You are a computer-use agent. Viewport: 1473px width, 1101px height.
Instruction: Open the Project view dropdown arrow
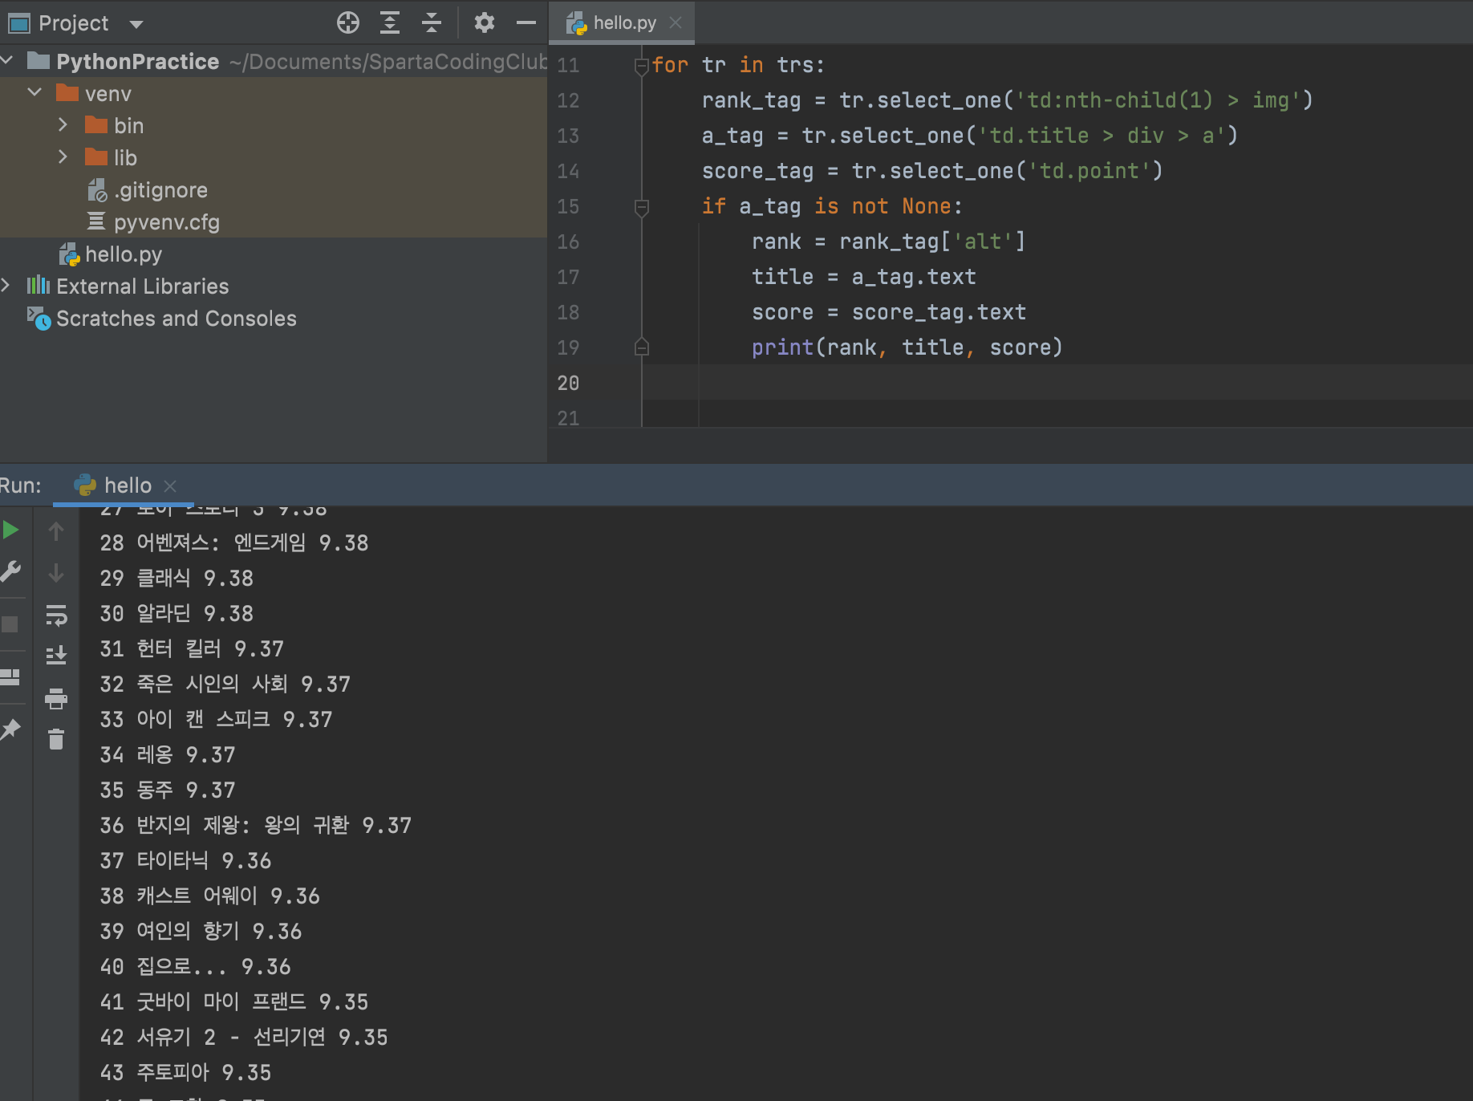click(136, 24)
